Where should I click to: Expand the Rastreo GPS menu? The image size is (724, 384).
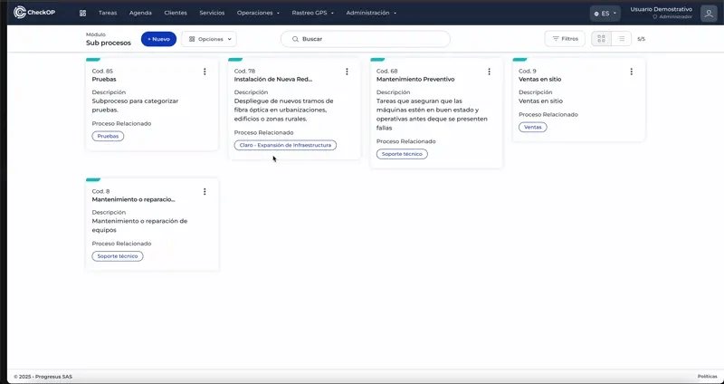[x=312, y=13]
